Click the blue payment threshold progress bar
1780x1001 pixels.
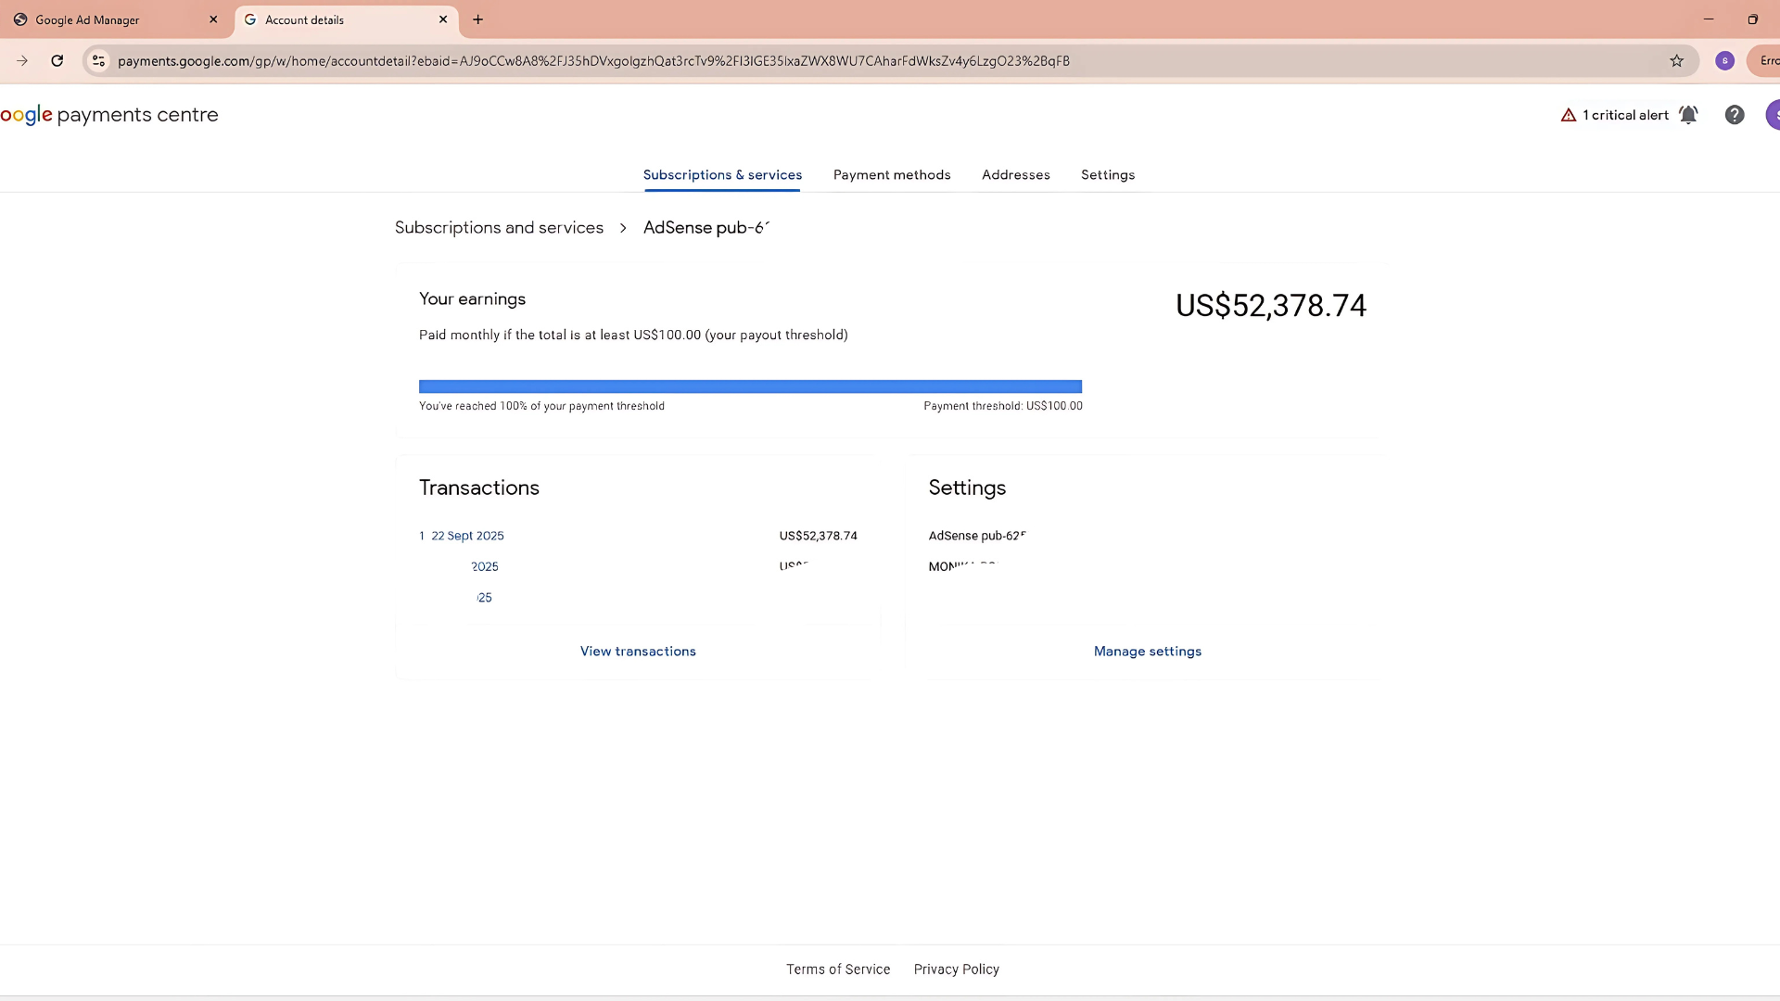pyautogui.click(x=750, y=386)
